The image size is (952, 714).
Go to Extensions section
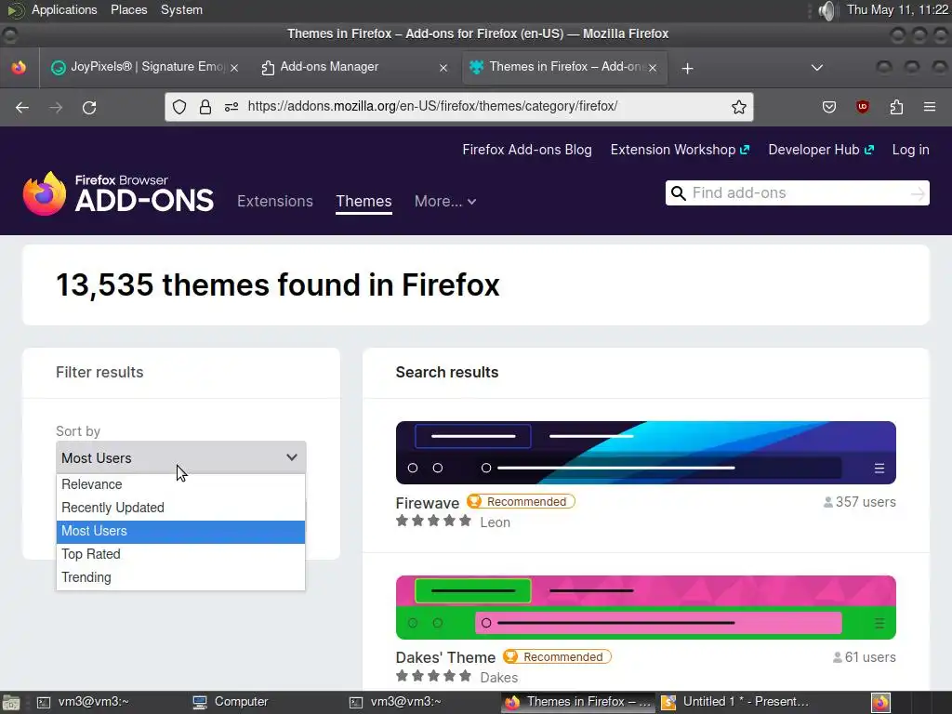point(275,201)
